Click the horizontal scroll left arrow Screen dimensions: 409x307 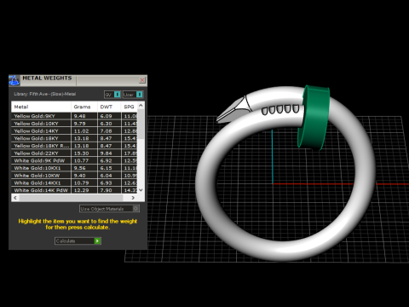[15, 198]
